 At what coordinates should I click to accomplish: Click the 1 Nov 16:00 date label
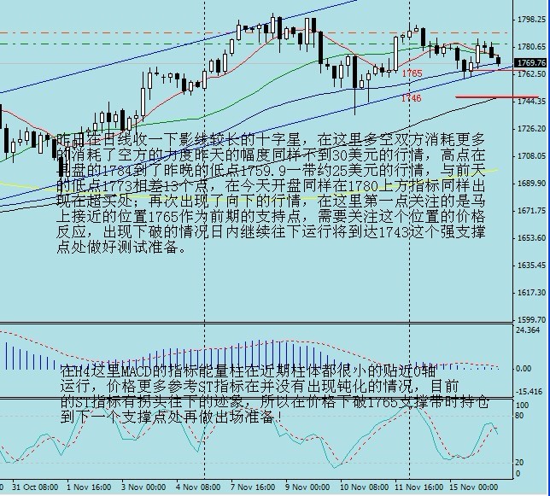coord(89,487)
